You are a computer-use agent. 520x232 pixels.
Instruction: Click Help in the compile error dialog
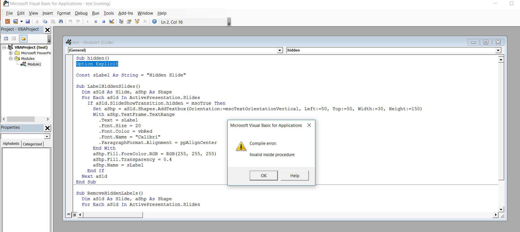click(x=295, y=175)
